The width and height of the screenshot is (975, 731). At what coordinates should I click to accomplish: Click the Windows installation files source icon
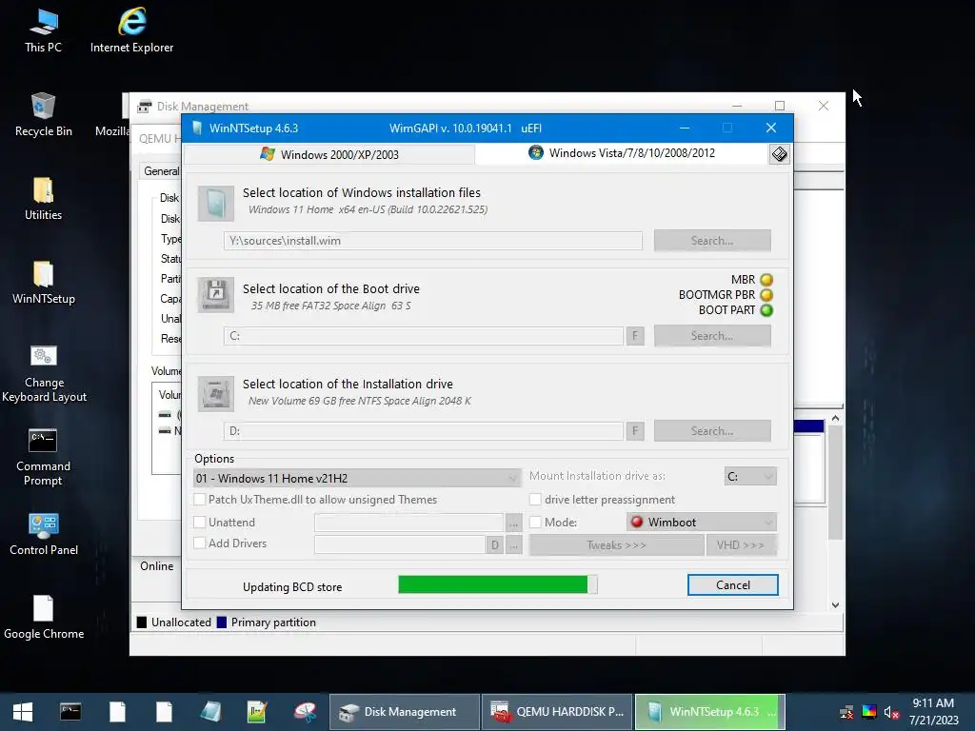click(x=216, y=204)
